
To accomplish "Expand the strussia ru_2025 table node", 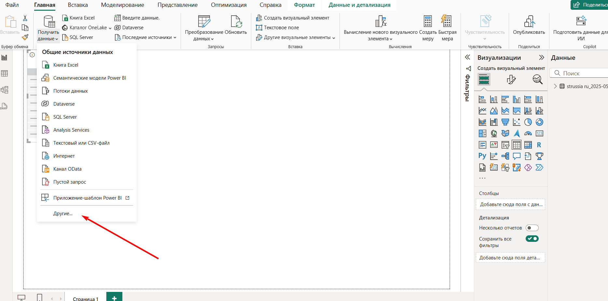I will pyautogui.click(x=555, y=86).
